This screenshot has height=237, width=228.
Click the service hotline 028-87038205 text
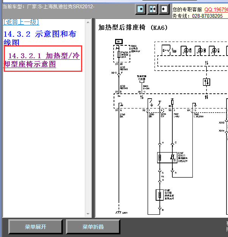click(x=207, y=16)
